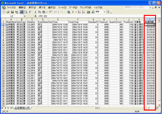The height and width of the screenshot is (114, 163).
Task: Click the AutoSum sigma icon
Action: point(73,12)
